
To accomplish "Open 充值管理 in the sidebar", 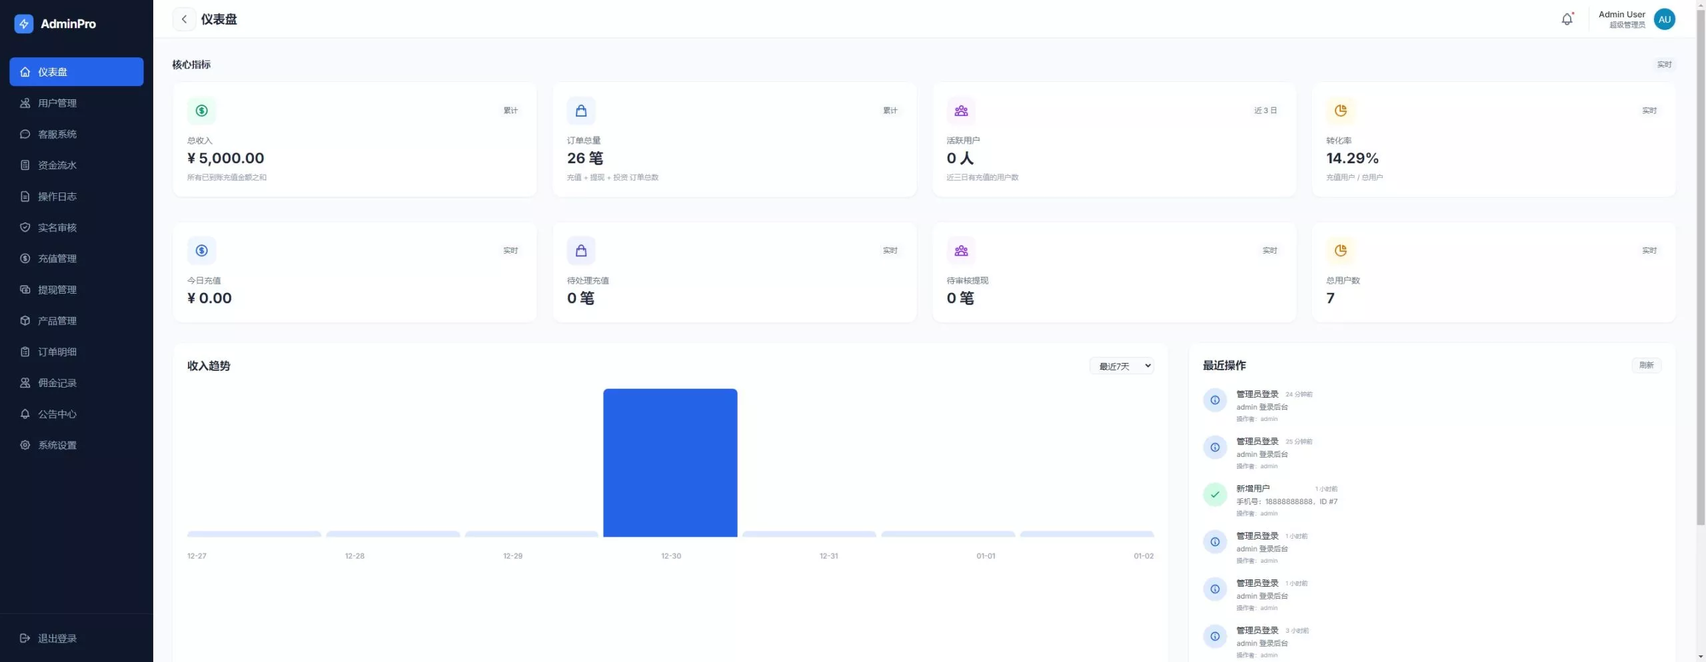I will [58, 258].
